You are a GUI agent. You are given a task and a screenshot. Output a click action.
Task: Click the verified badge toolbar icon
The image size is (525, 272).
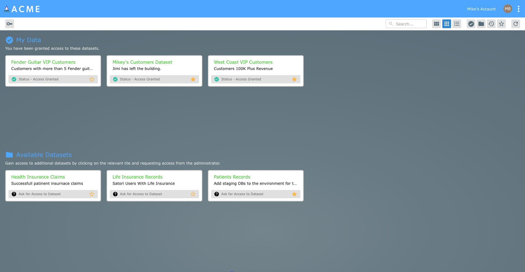(x=471, y=24)
